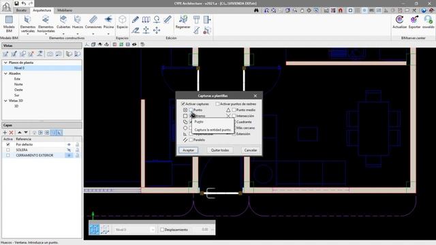
Task: Click the binoculars search icon
Action: tap(256, 10)
